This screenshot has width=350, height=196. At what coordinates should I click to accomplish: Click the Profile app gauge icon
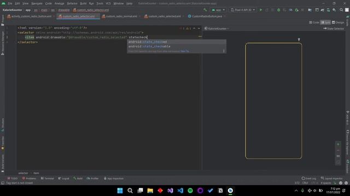click(x=290, y=10)
